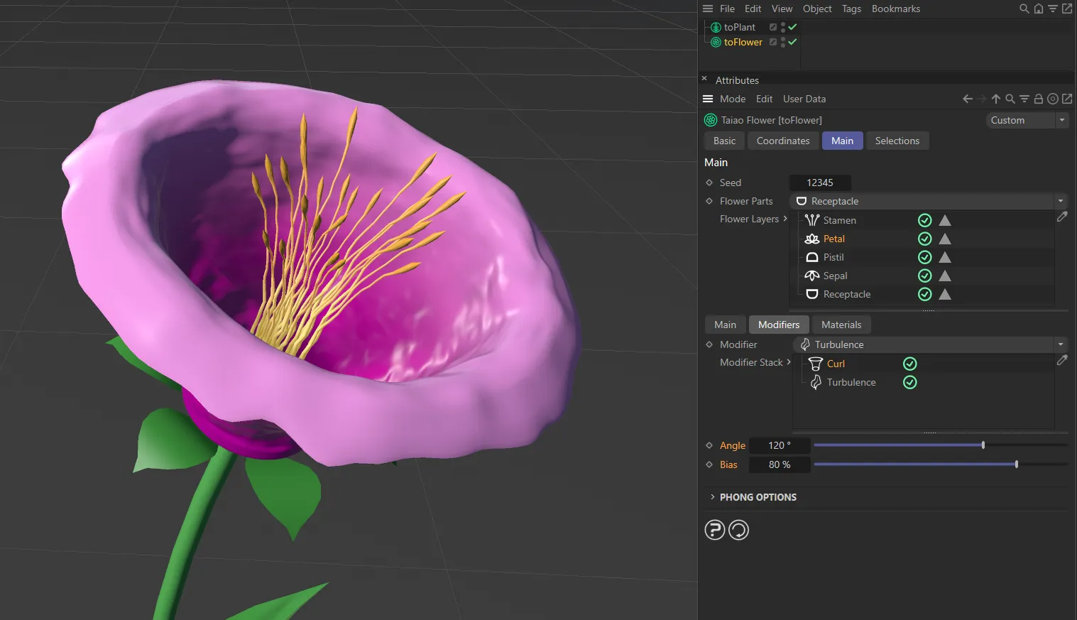Select the Petal lotus icon
Screen dimensions: 1077x620
coord(811,239)
